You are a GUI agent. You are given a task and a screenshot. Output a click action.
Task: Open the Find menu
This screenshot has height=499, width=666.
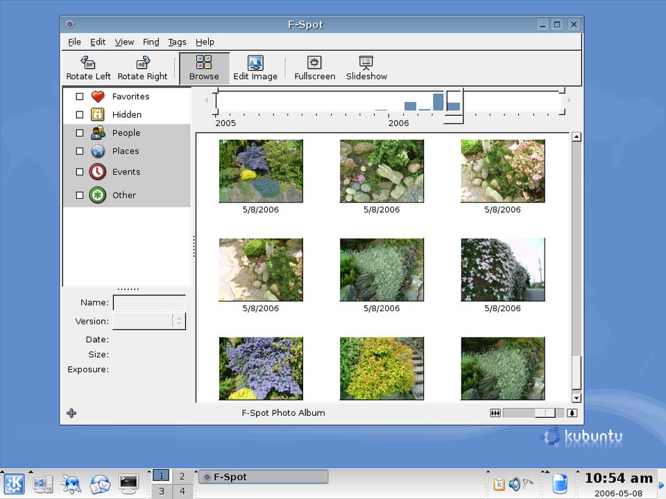tap(151, 42)
